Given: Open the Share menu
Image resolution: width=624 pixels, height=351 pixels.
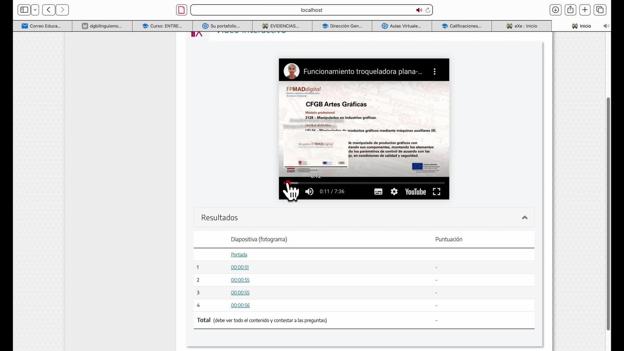Looking at the screenshot, I should click(570, 10).
